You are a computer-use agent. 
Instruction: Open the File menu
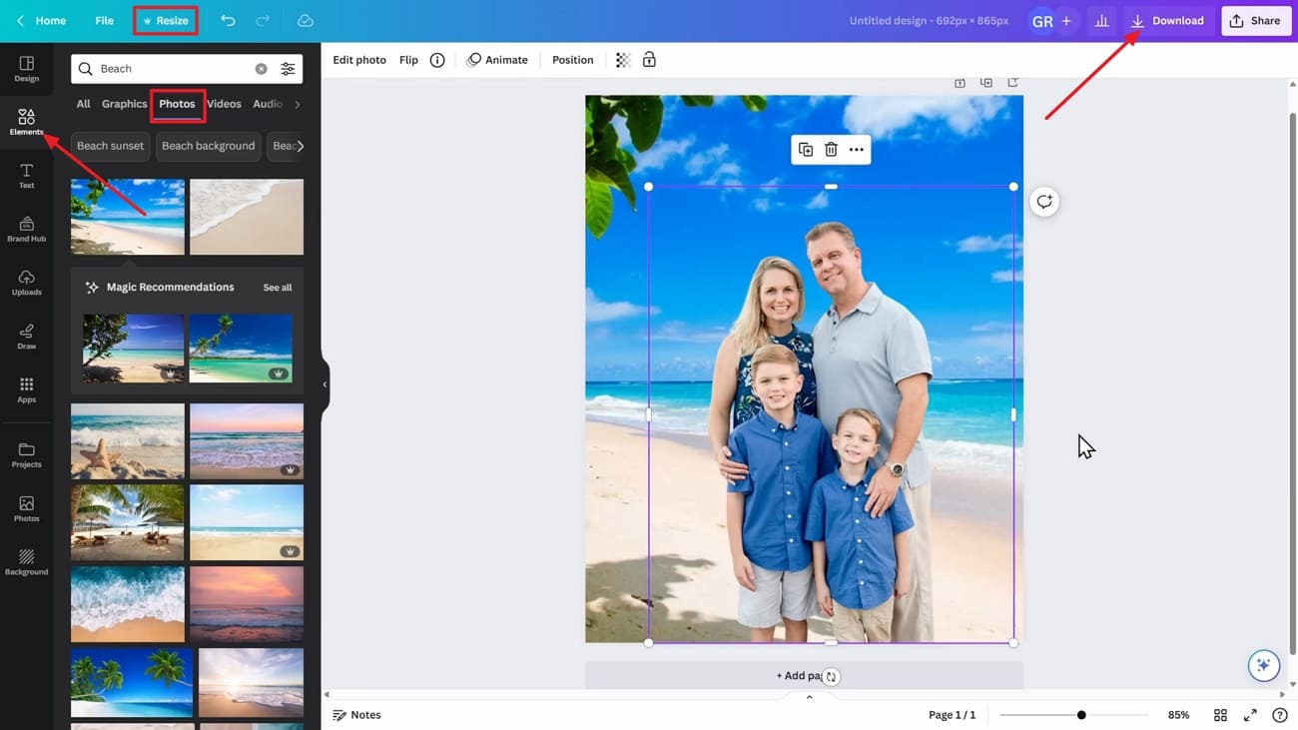click(104, 20)
